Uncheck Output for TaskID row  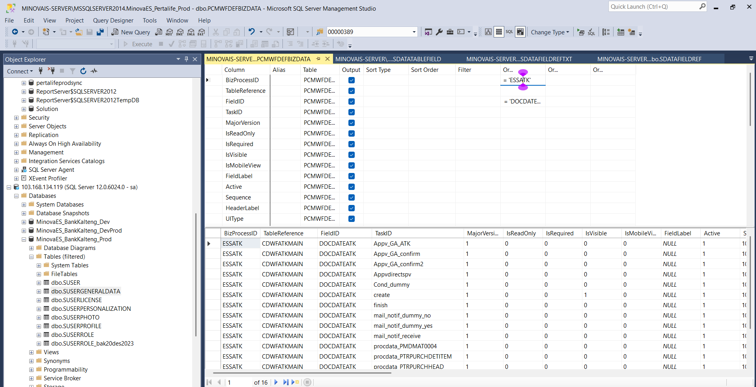click(352, 112)
